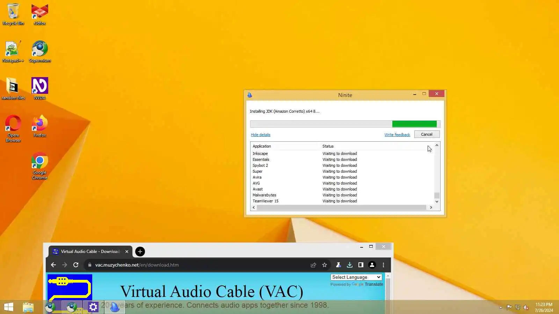Image resolution: width=559 pixels, height=314 pixels.
Task: Open the Windows Start button
Action: [9, 307]
